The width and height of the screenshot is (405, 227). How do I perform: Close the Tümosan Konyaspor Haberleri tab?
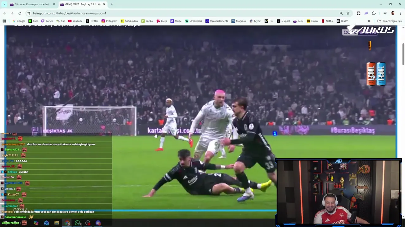tap(54, 4)
